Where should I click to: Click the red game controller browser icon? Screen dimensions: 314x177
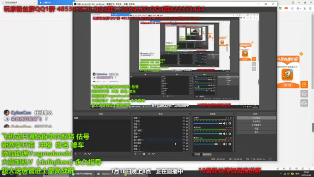click(286, 8)
